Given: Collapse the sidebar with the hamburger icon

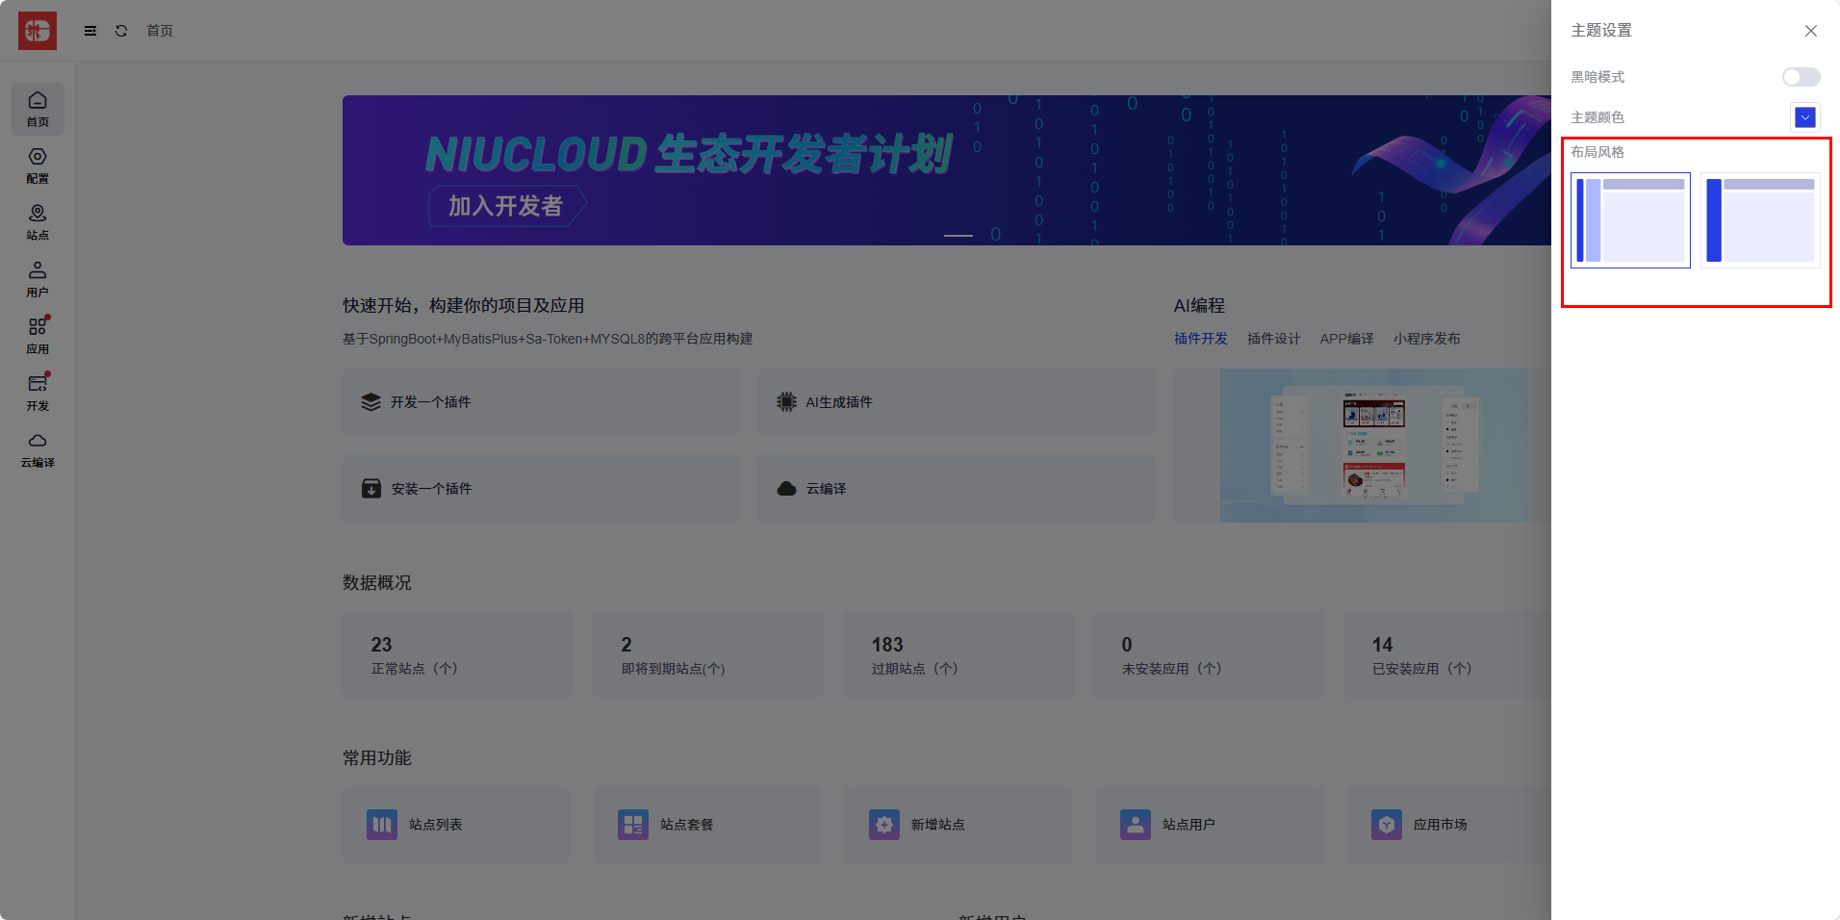Looking at the screenshot, I should click(x=90, y=31).
